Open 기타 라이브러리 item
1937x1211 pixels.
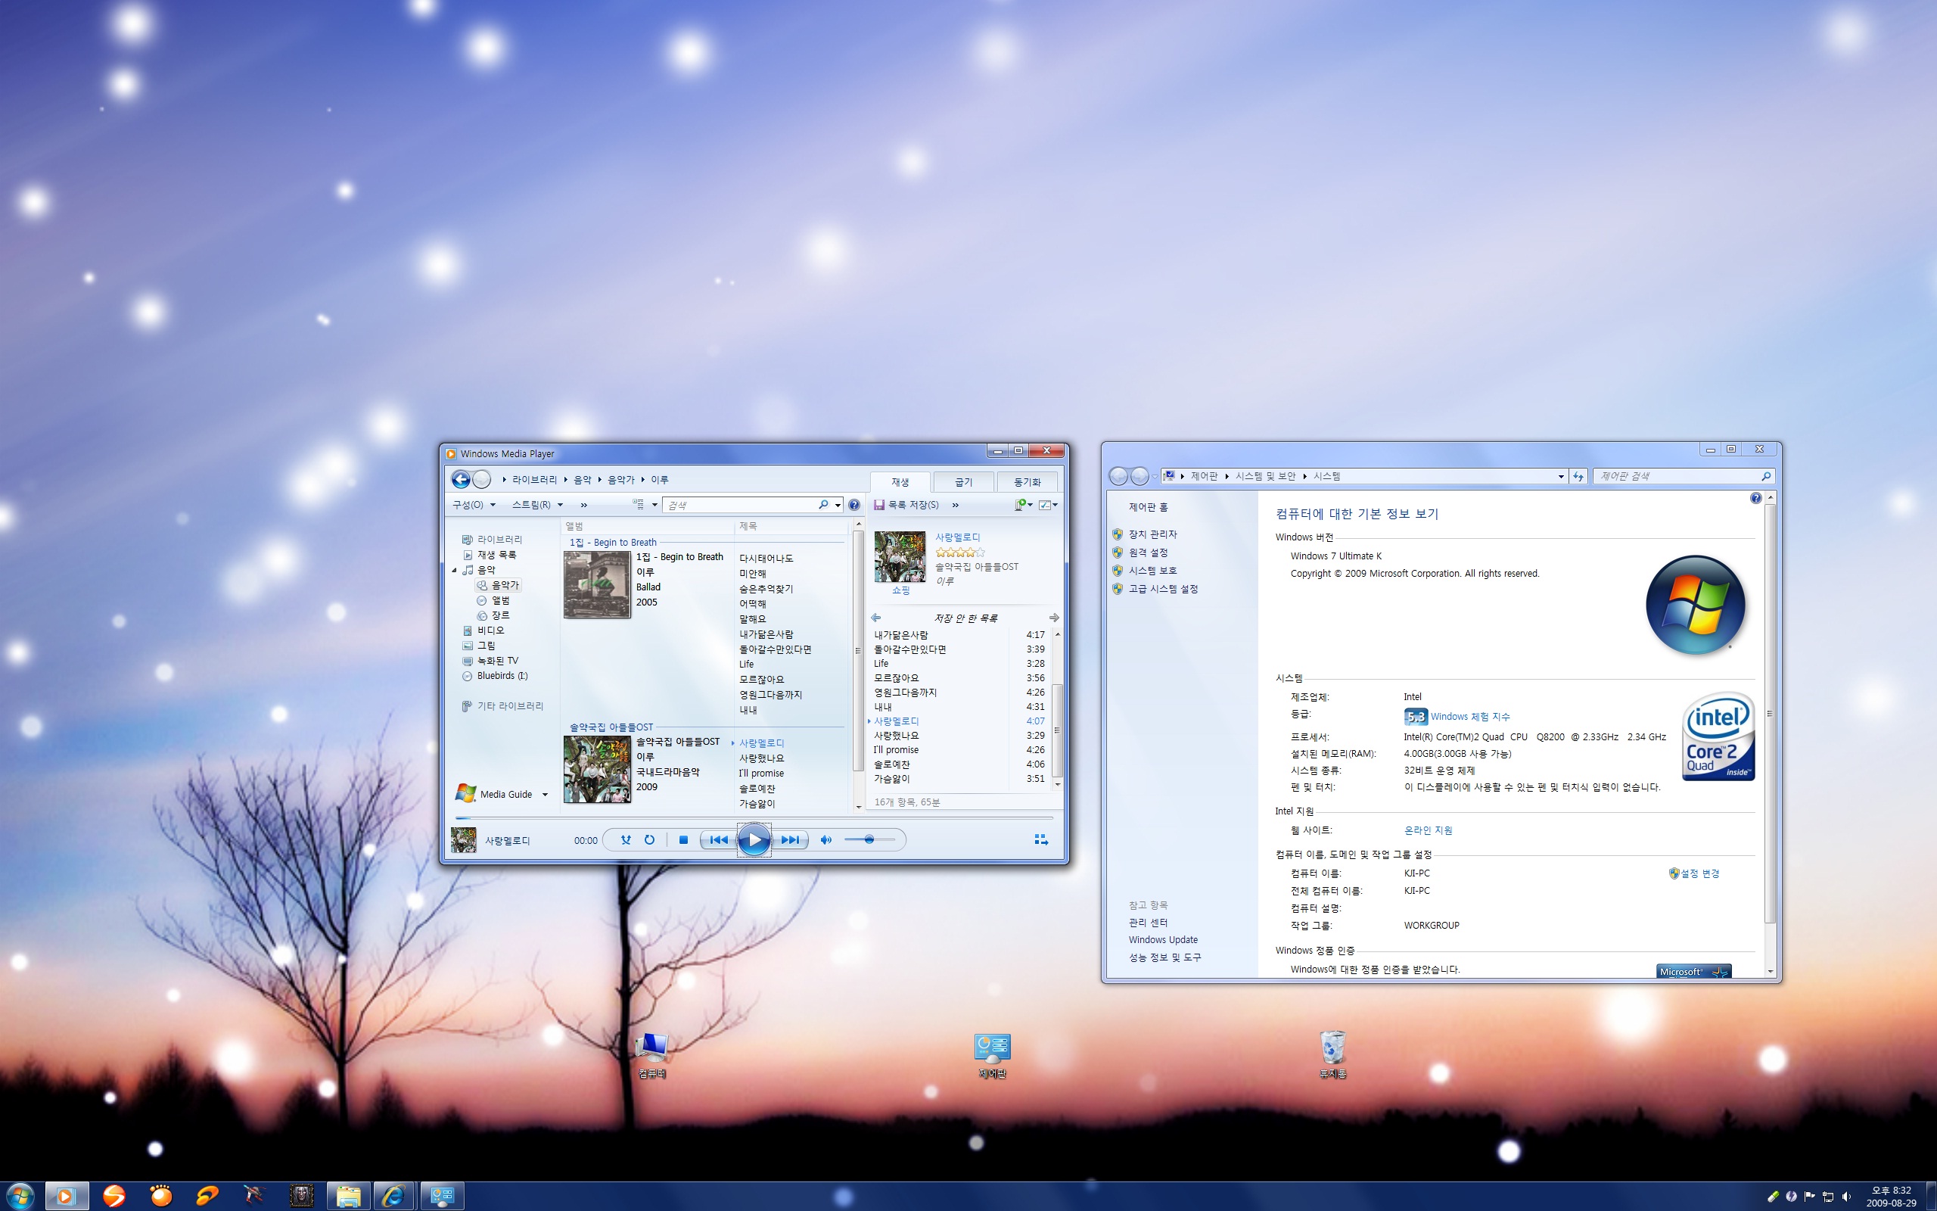[x=502, y=705]
